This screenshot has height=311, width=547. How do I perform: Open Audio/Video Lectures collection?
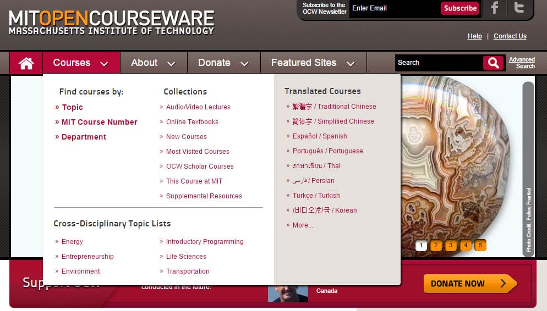coord(198,107)
